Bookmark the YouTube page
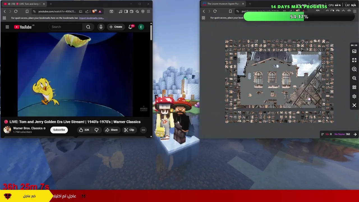This screenshot has height=202, width=359. click(x=27, y=12)
